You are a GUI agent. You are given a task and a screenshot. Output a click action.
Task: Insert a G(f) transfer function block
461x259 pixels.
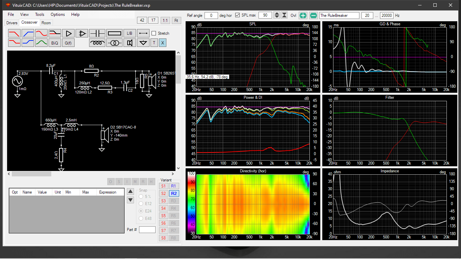coord(69,43)
